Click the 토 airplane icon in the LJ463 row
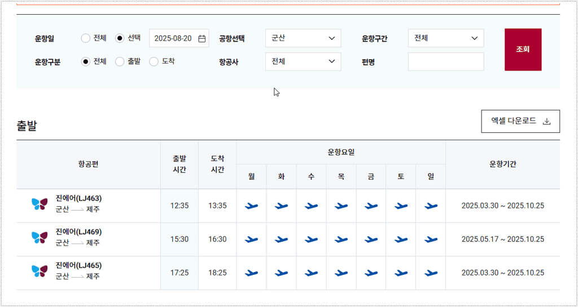This screenshot has width=578, height=307. click(x=401, y=206)
